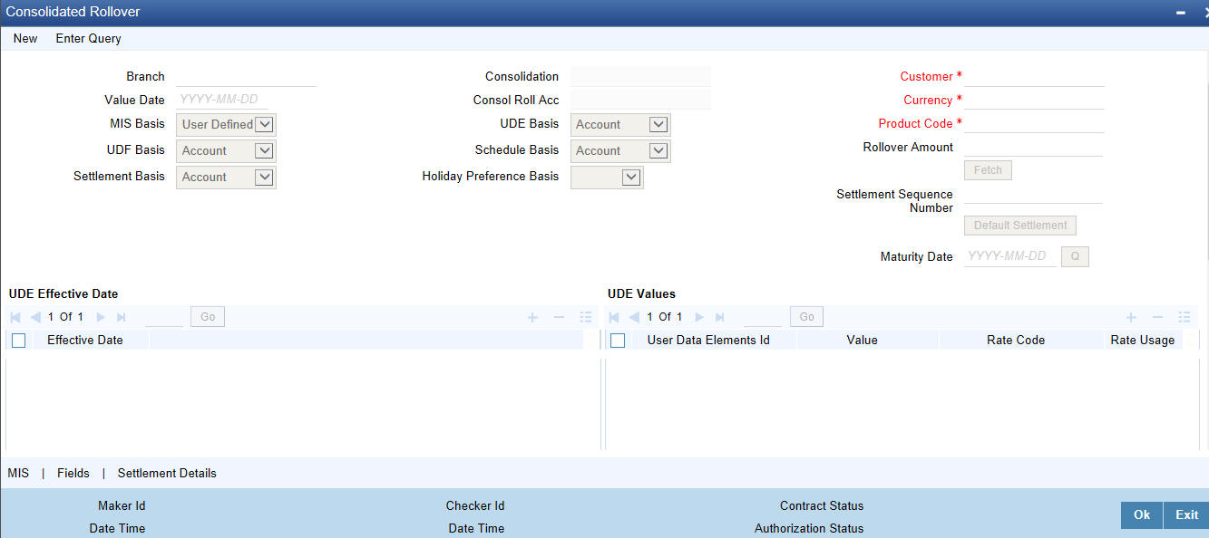Open single view in UDE Values grid
Screen dimensions: 1209x538
(1185, 317)
